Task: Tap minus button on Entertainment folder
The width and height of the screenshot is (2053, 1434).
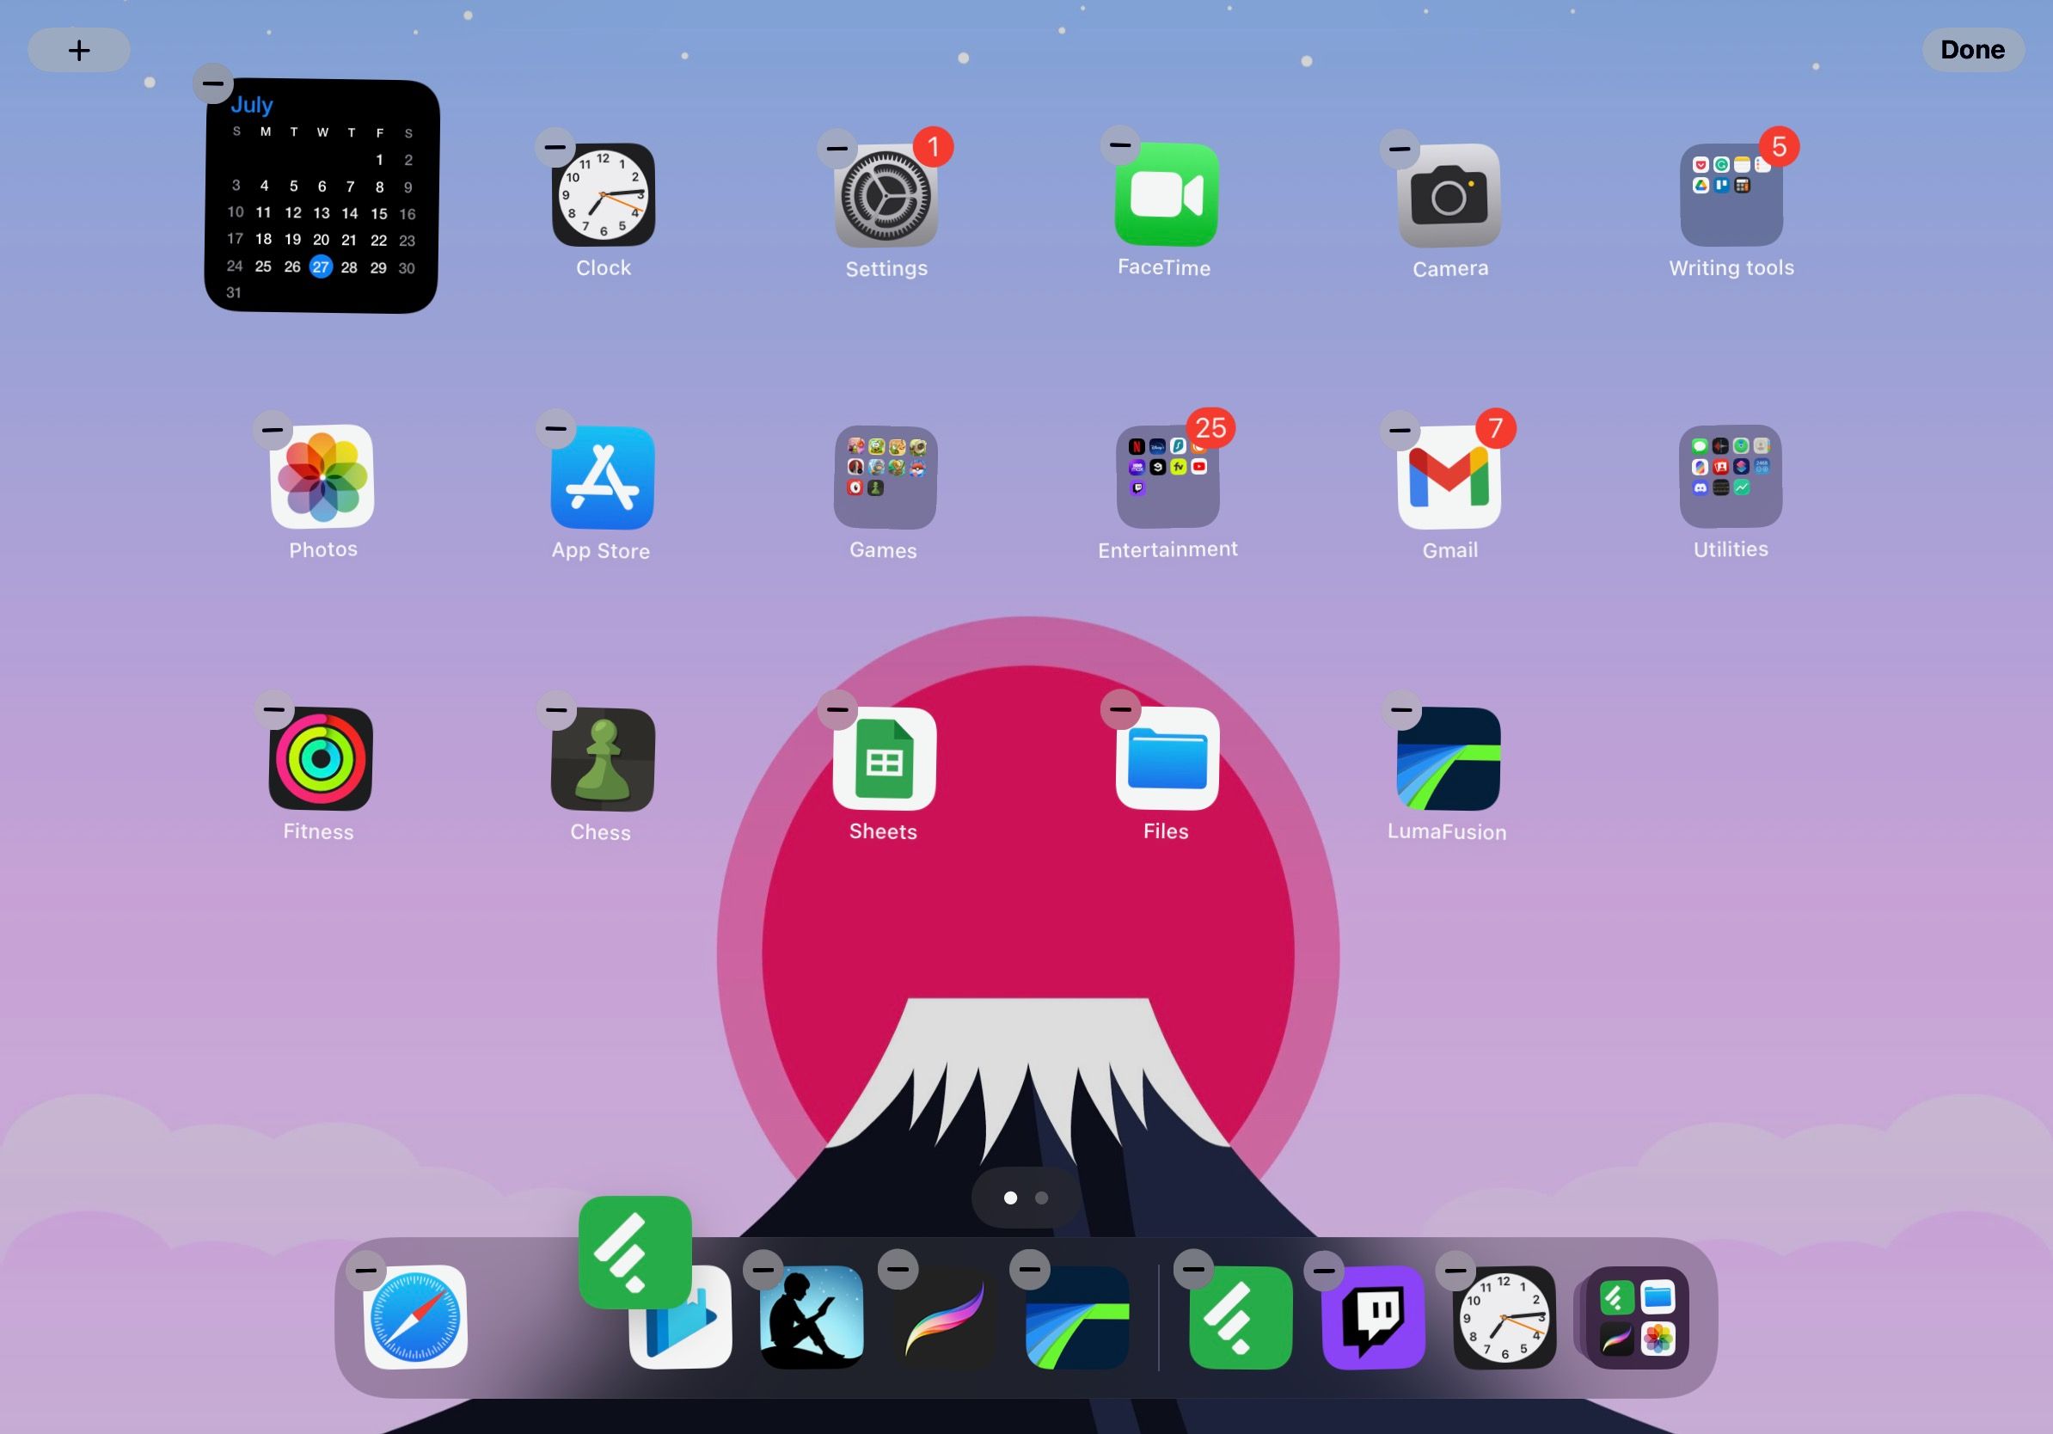Action: [1118, 429]
